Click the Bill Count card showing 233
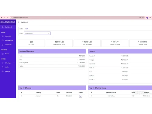 [31, 43]
